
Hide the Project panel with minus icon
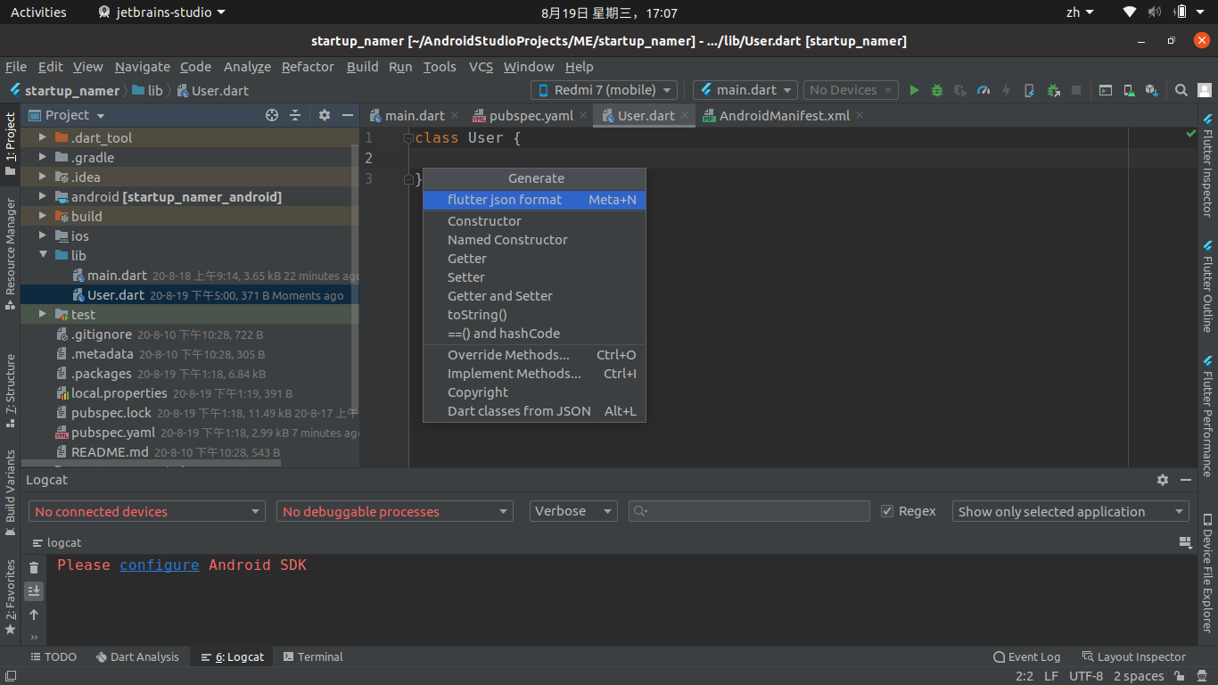[348, 115]
